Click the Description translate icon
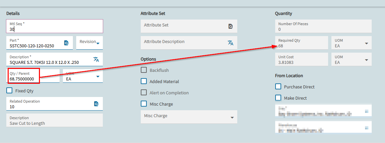385x143 pixels. pos(96,59)
